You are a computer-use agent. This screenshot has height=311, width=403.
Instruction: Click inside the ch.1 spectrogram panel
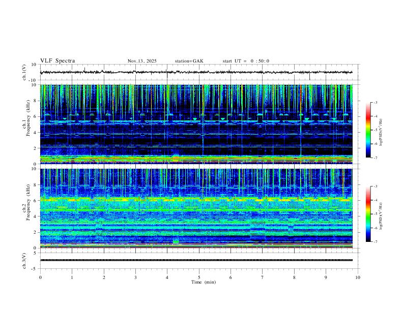(x=196, y=124)
